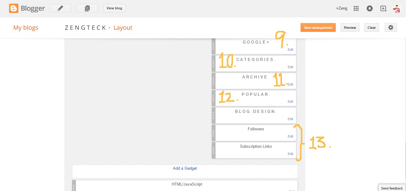The image size is (406, 191).
Task: Edit the ARCHIVE gadget
Action: pyautogui.click(x=290, y=84)
